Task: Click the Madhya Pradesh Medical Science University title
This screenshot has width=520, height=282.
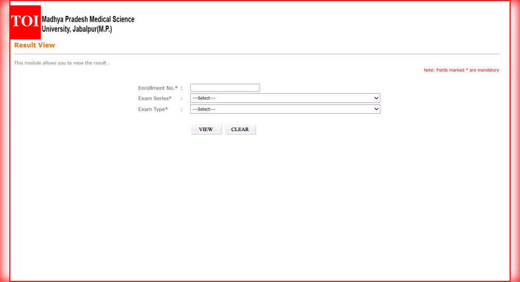Action: [88, 24]
